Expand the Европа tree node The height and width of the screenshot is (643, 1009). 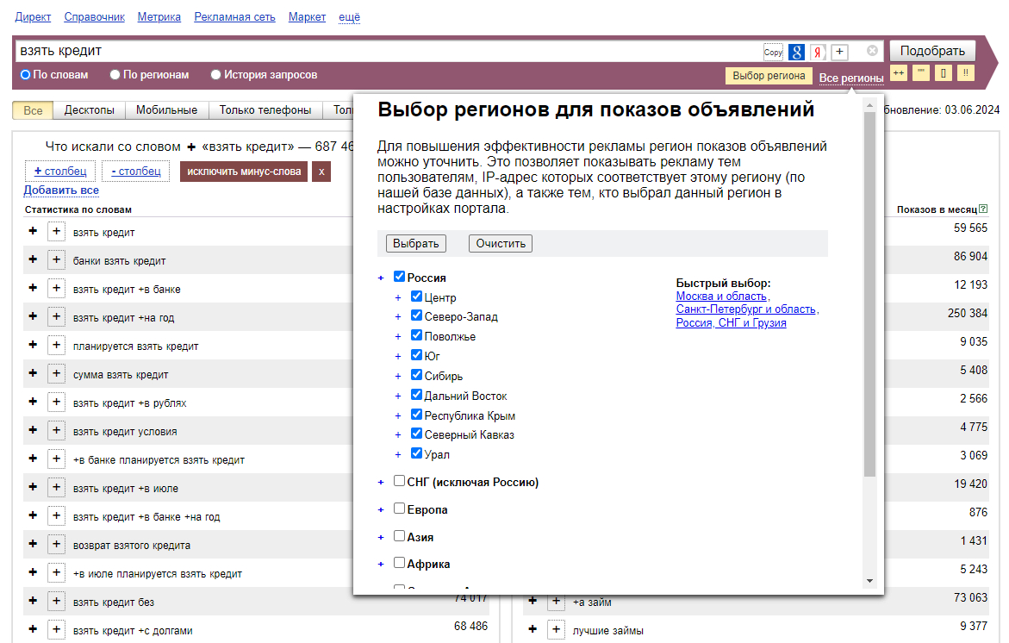(381, 509)
